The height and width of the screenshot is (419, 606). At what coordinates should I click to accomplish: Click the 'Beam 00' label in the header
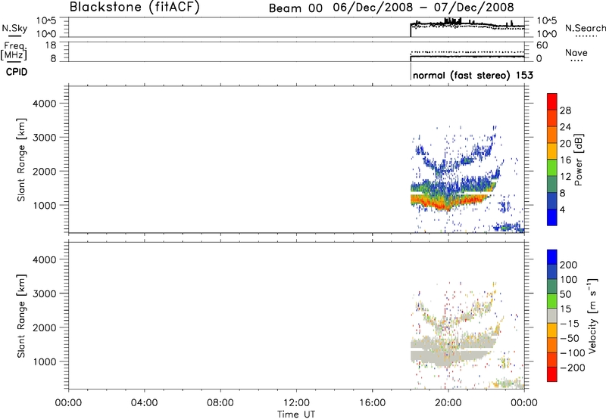pos(295,8)
